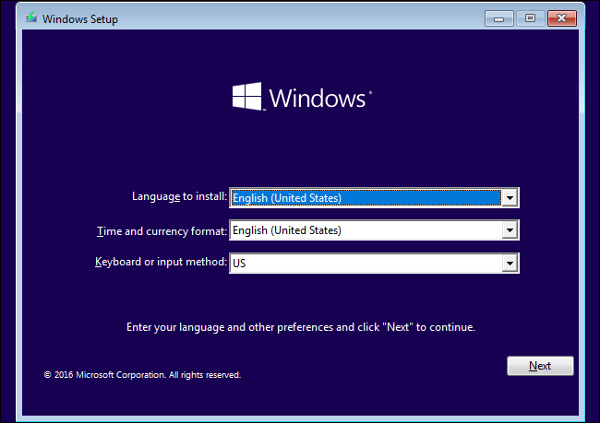Click the Time and currency English (United States) field
Screen dimensions: 600x423
[x=364, y=230]
